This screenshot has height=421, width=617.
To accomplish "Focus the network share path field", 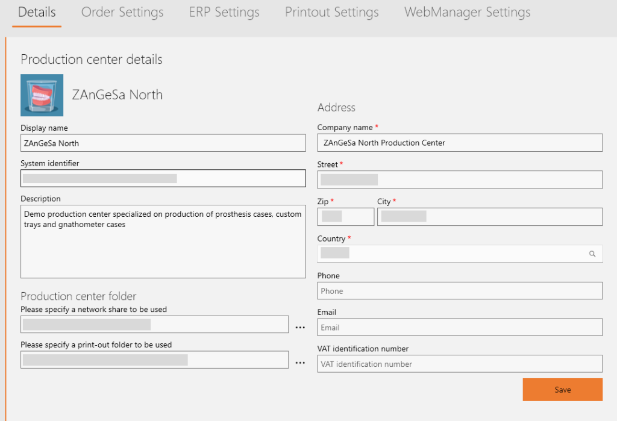I will 154,325.
